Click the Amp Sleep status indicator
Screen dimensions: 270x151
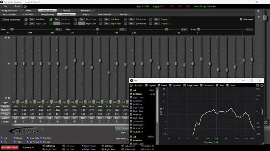point(41,138)
